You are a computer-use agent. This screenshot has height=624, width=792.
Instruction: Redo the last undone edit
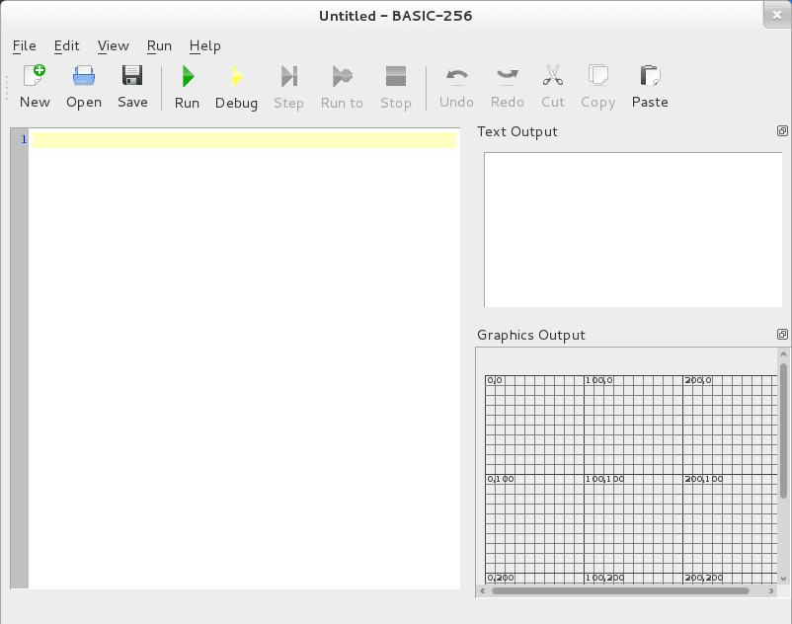508,86
